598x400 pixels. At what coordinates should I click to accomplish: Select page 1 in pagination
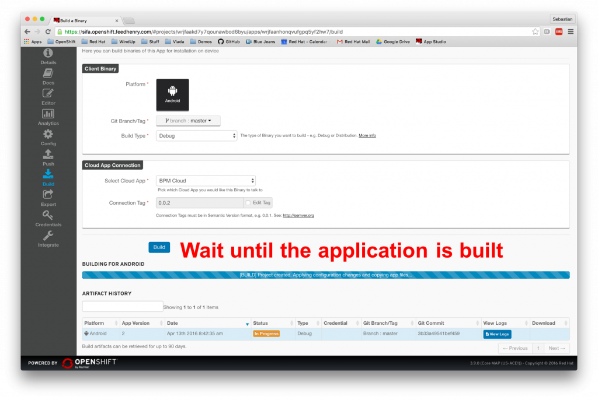point(538,348)
